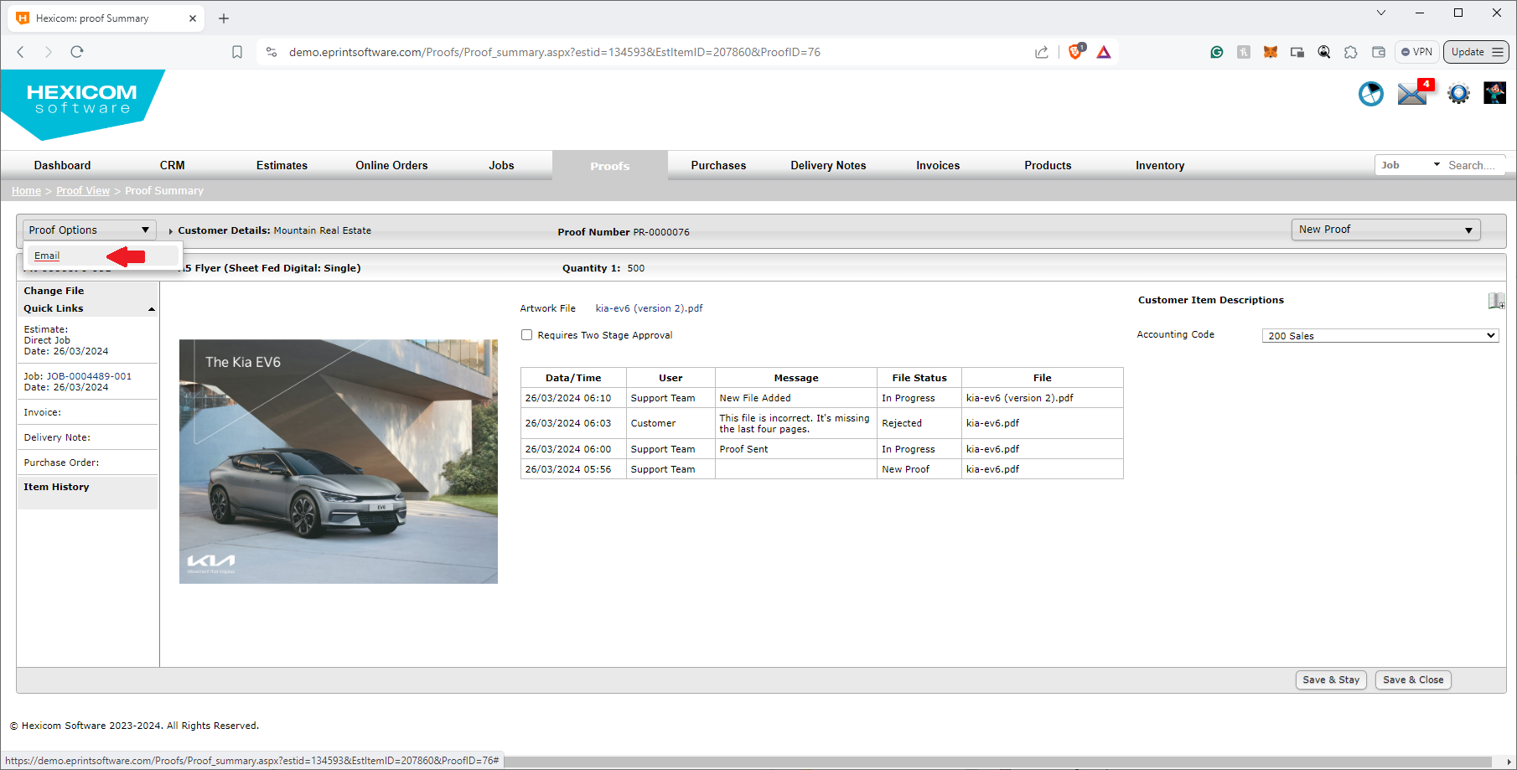This screenshot has width=1517, height=770.
Task: Go back to the previous browser page
Action: click(x=21, y=52)
